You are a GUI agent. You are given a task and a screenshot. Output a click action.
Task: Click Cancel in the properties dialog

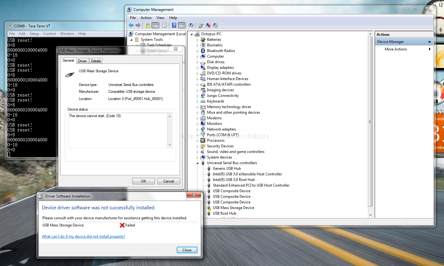[x=169, y=181]
